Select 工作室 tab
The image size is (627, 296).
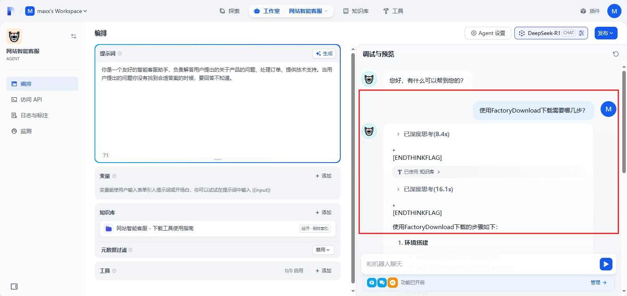[267, 11]
